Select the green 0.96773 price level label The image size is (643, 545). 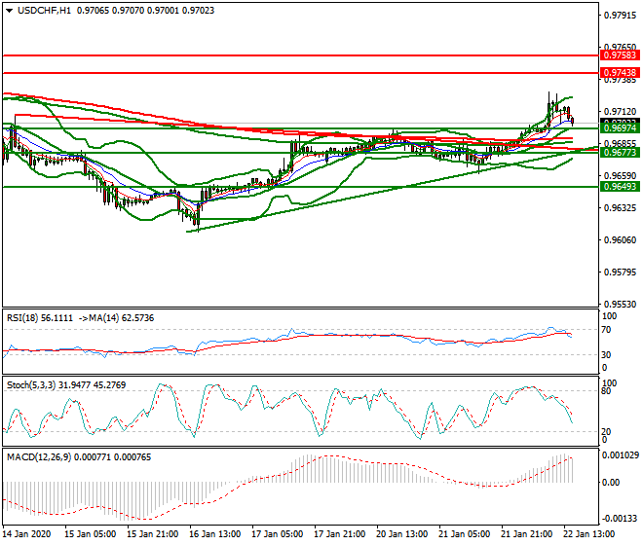(x=620, y=153)
